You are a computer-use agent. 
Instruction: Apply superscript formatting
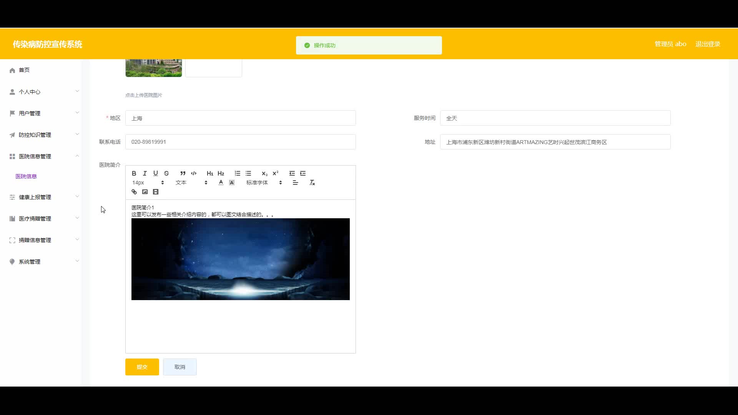point(275,173)
